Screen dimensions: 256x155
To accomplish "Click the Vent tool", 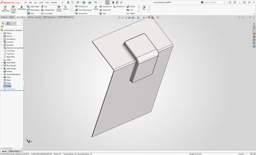I will (x=102, y=13).
